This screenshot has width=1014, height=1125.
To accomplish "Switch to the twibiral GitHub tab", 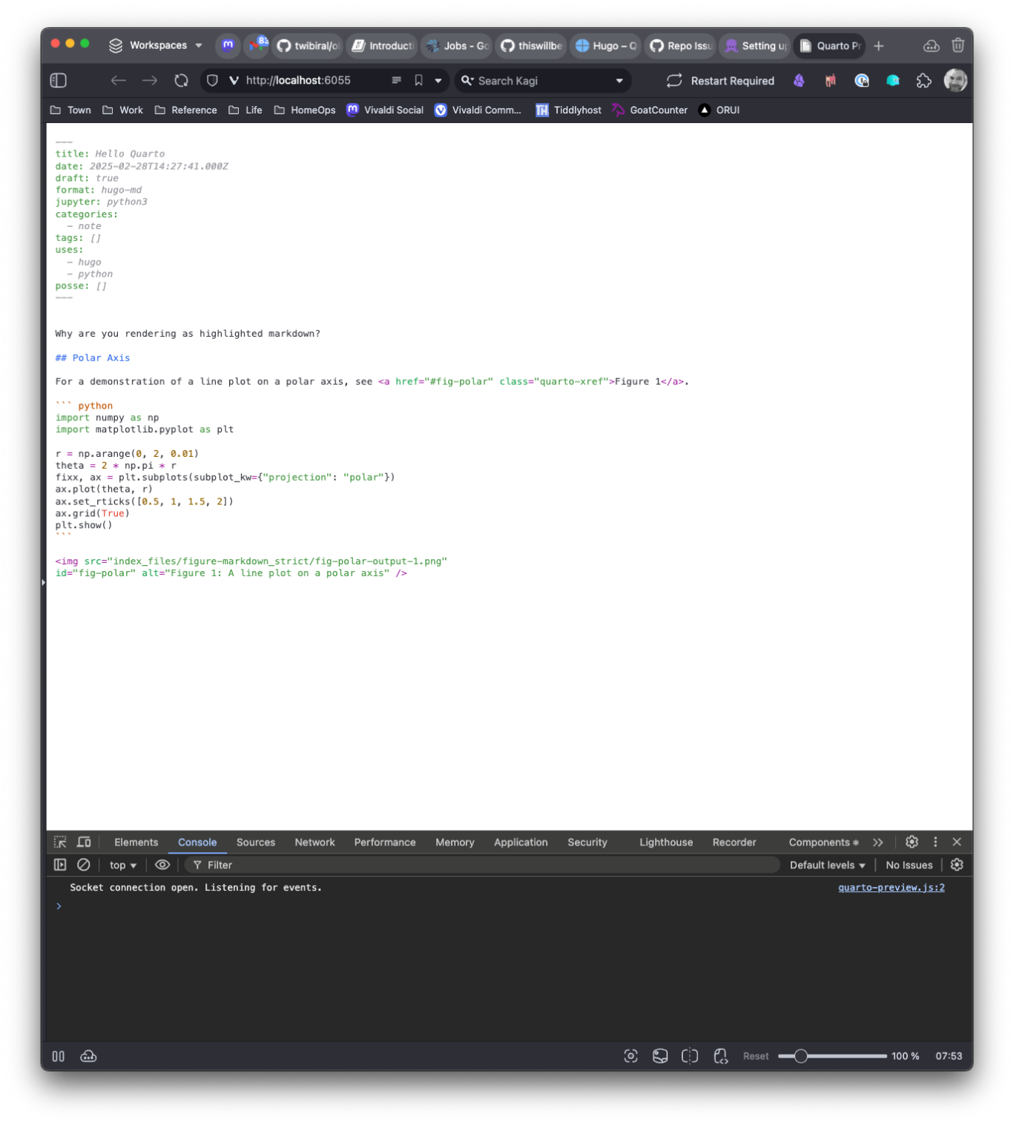I will [308, 46].
